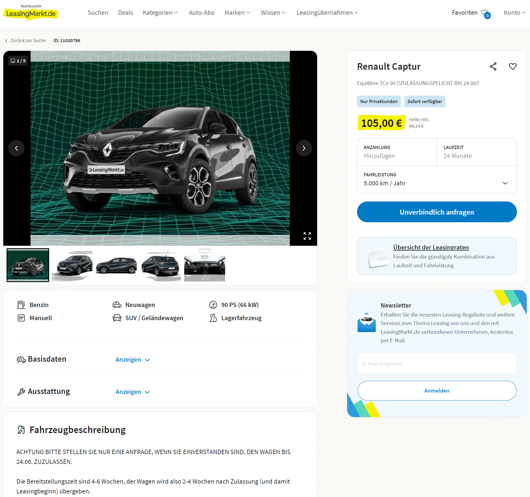Image resolution: width=530 pixels, height=497 pixels.
Task: Click the Manuell gearbox icon
Action: click(21, 318)
